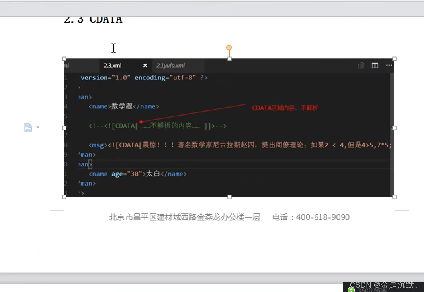This screenshot has width=424, height=292.
Task: Click the open changes icon left of split editor
Action: click(x=361, y=66)
